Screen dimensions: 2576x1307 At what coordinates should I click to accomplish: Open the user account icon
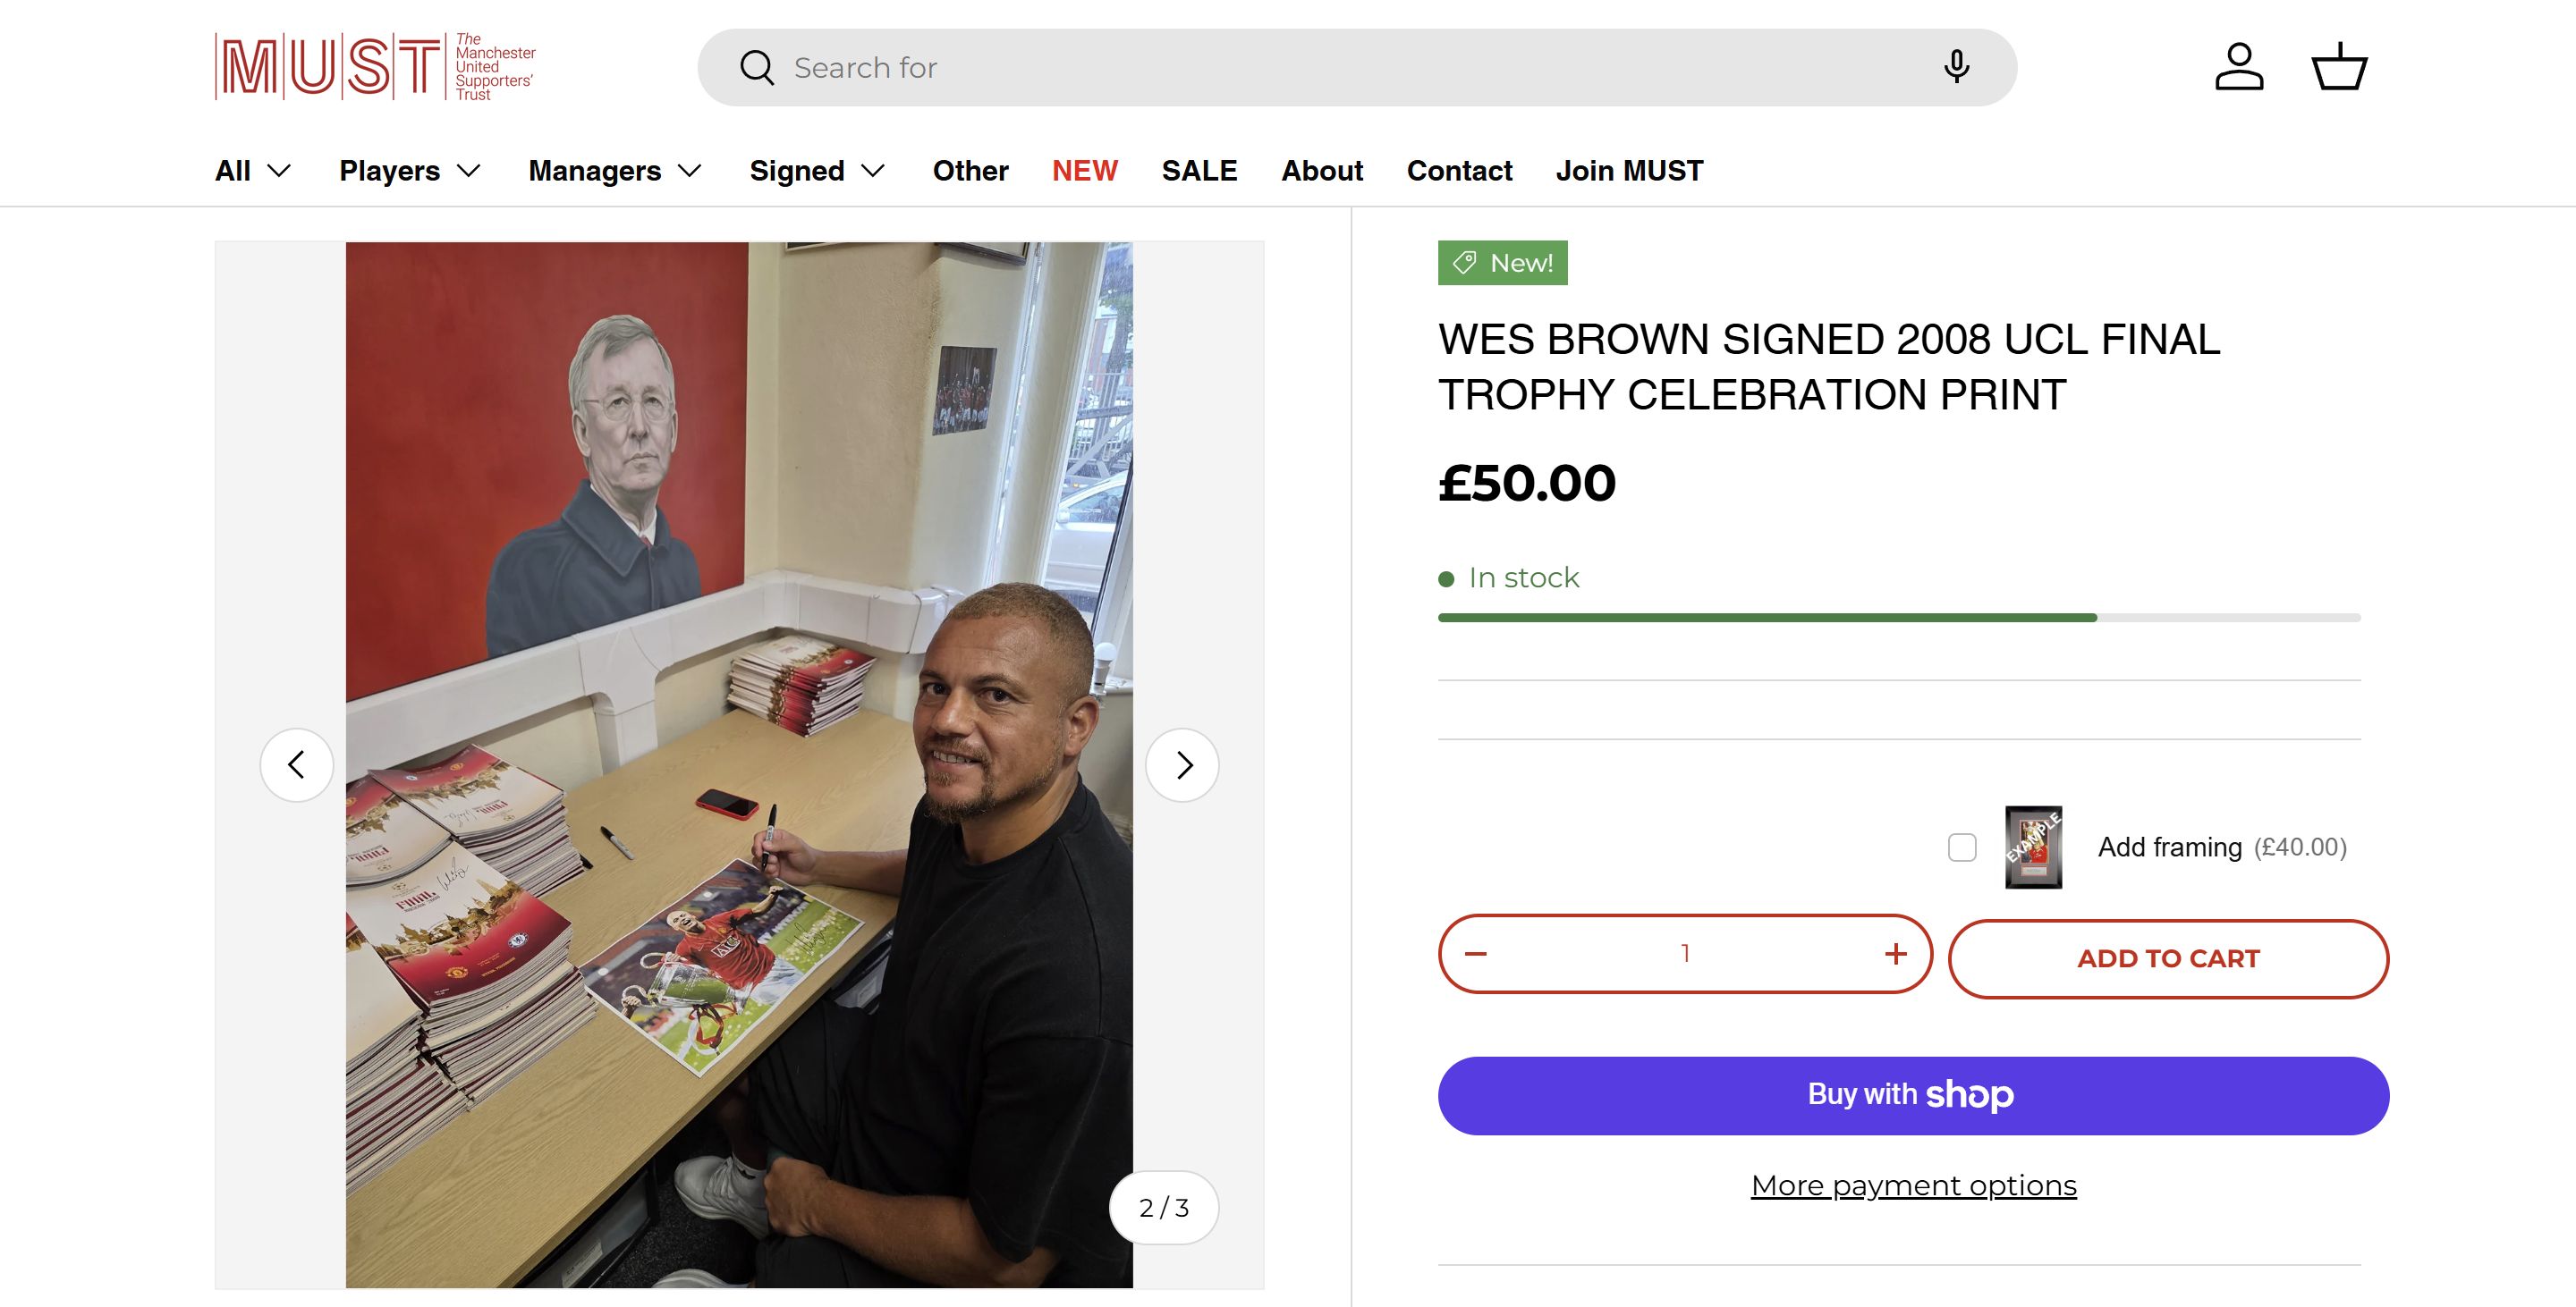tap(2238, 67)
